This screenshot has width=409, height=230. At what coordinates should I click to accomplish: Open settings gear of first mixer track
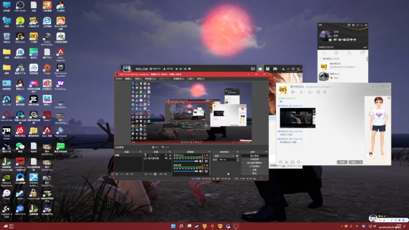click(x=207, y=161)
